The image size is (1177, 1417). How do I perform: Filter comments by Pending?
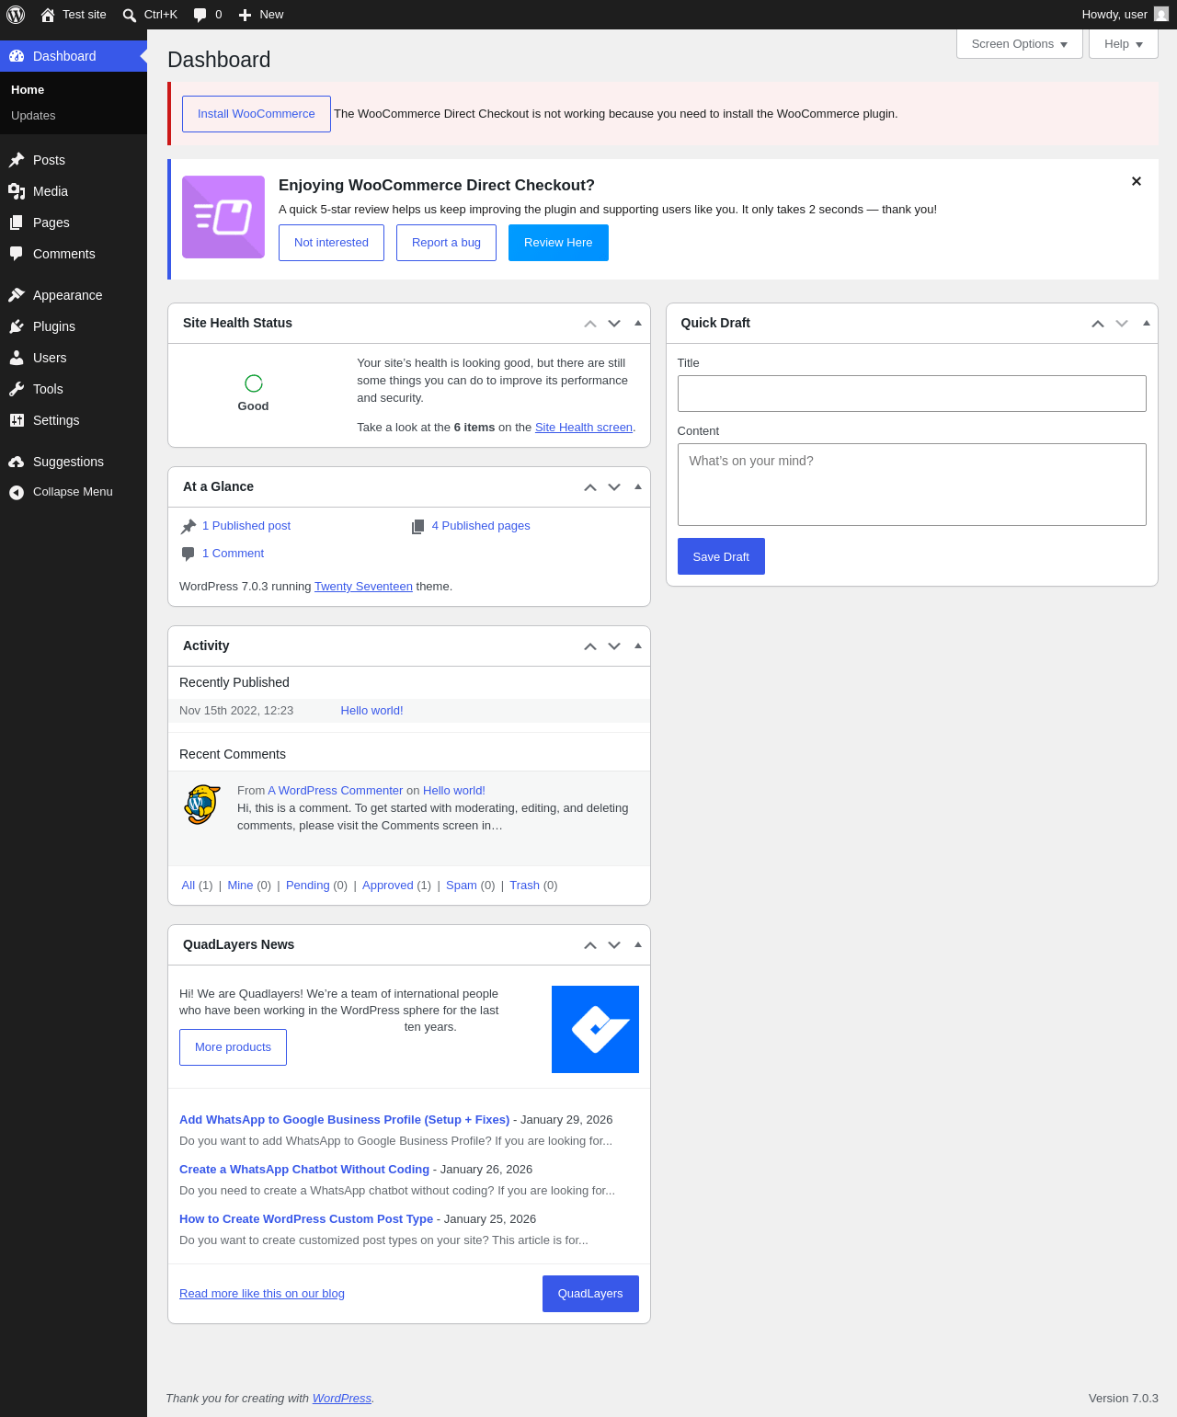pyautogui.click(x=307, y=886)
